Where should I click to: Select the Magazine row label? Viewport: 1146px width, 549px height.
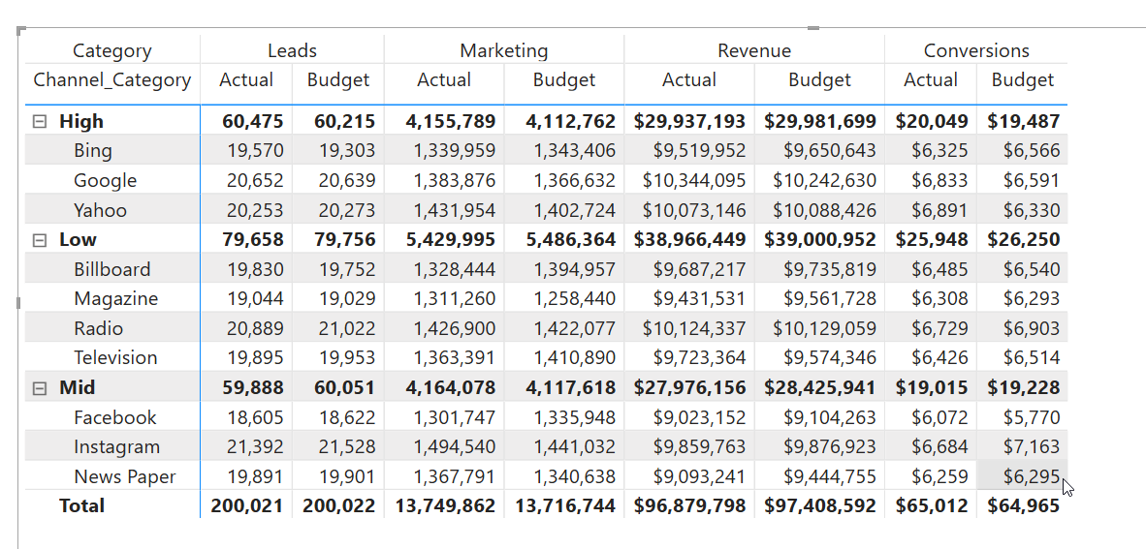click(115, 298)
